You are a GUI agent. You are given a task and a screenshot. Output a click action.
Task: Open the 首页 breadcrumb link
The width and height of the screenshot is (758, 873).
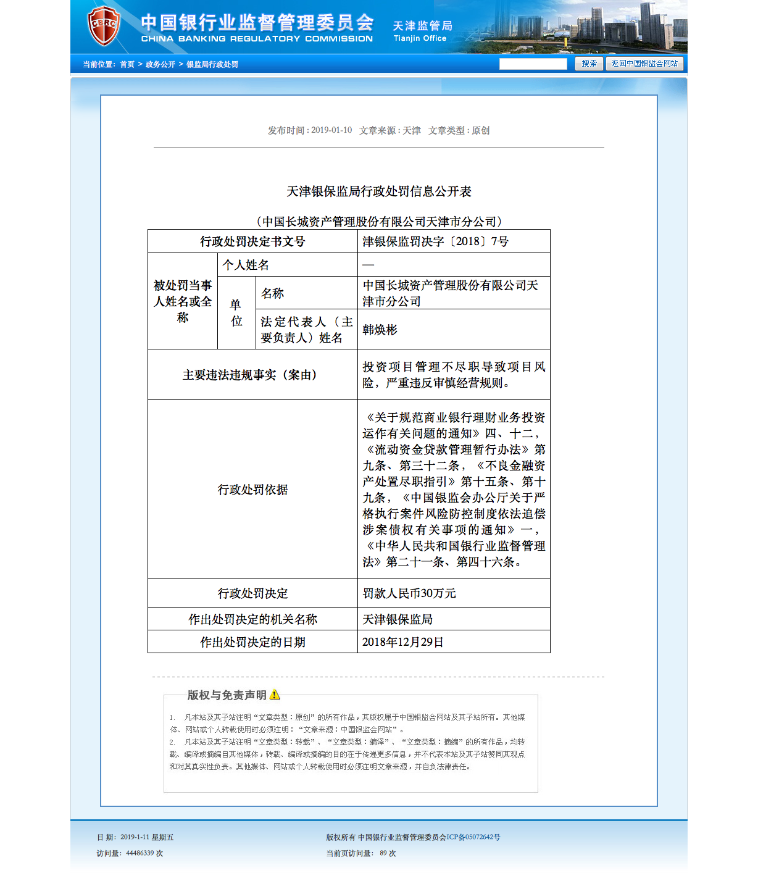(127, 64)
